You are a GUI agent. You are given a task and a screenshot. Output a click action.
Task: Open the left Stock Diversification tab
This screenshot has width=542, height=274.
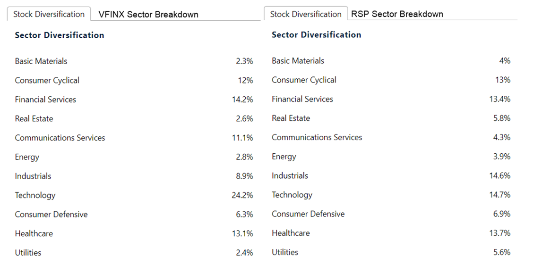point(49,14)
